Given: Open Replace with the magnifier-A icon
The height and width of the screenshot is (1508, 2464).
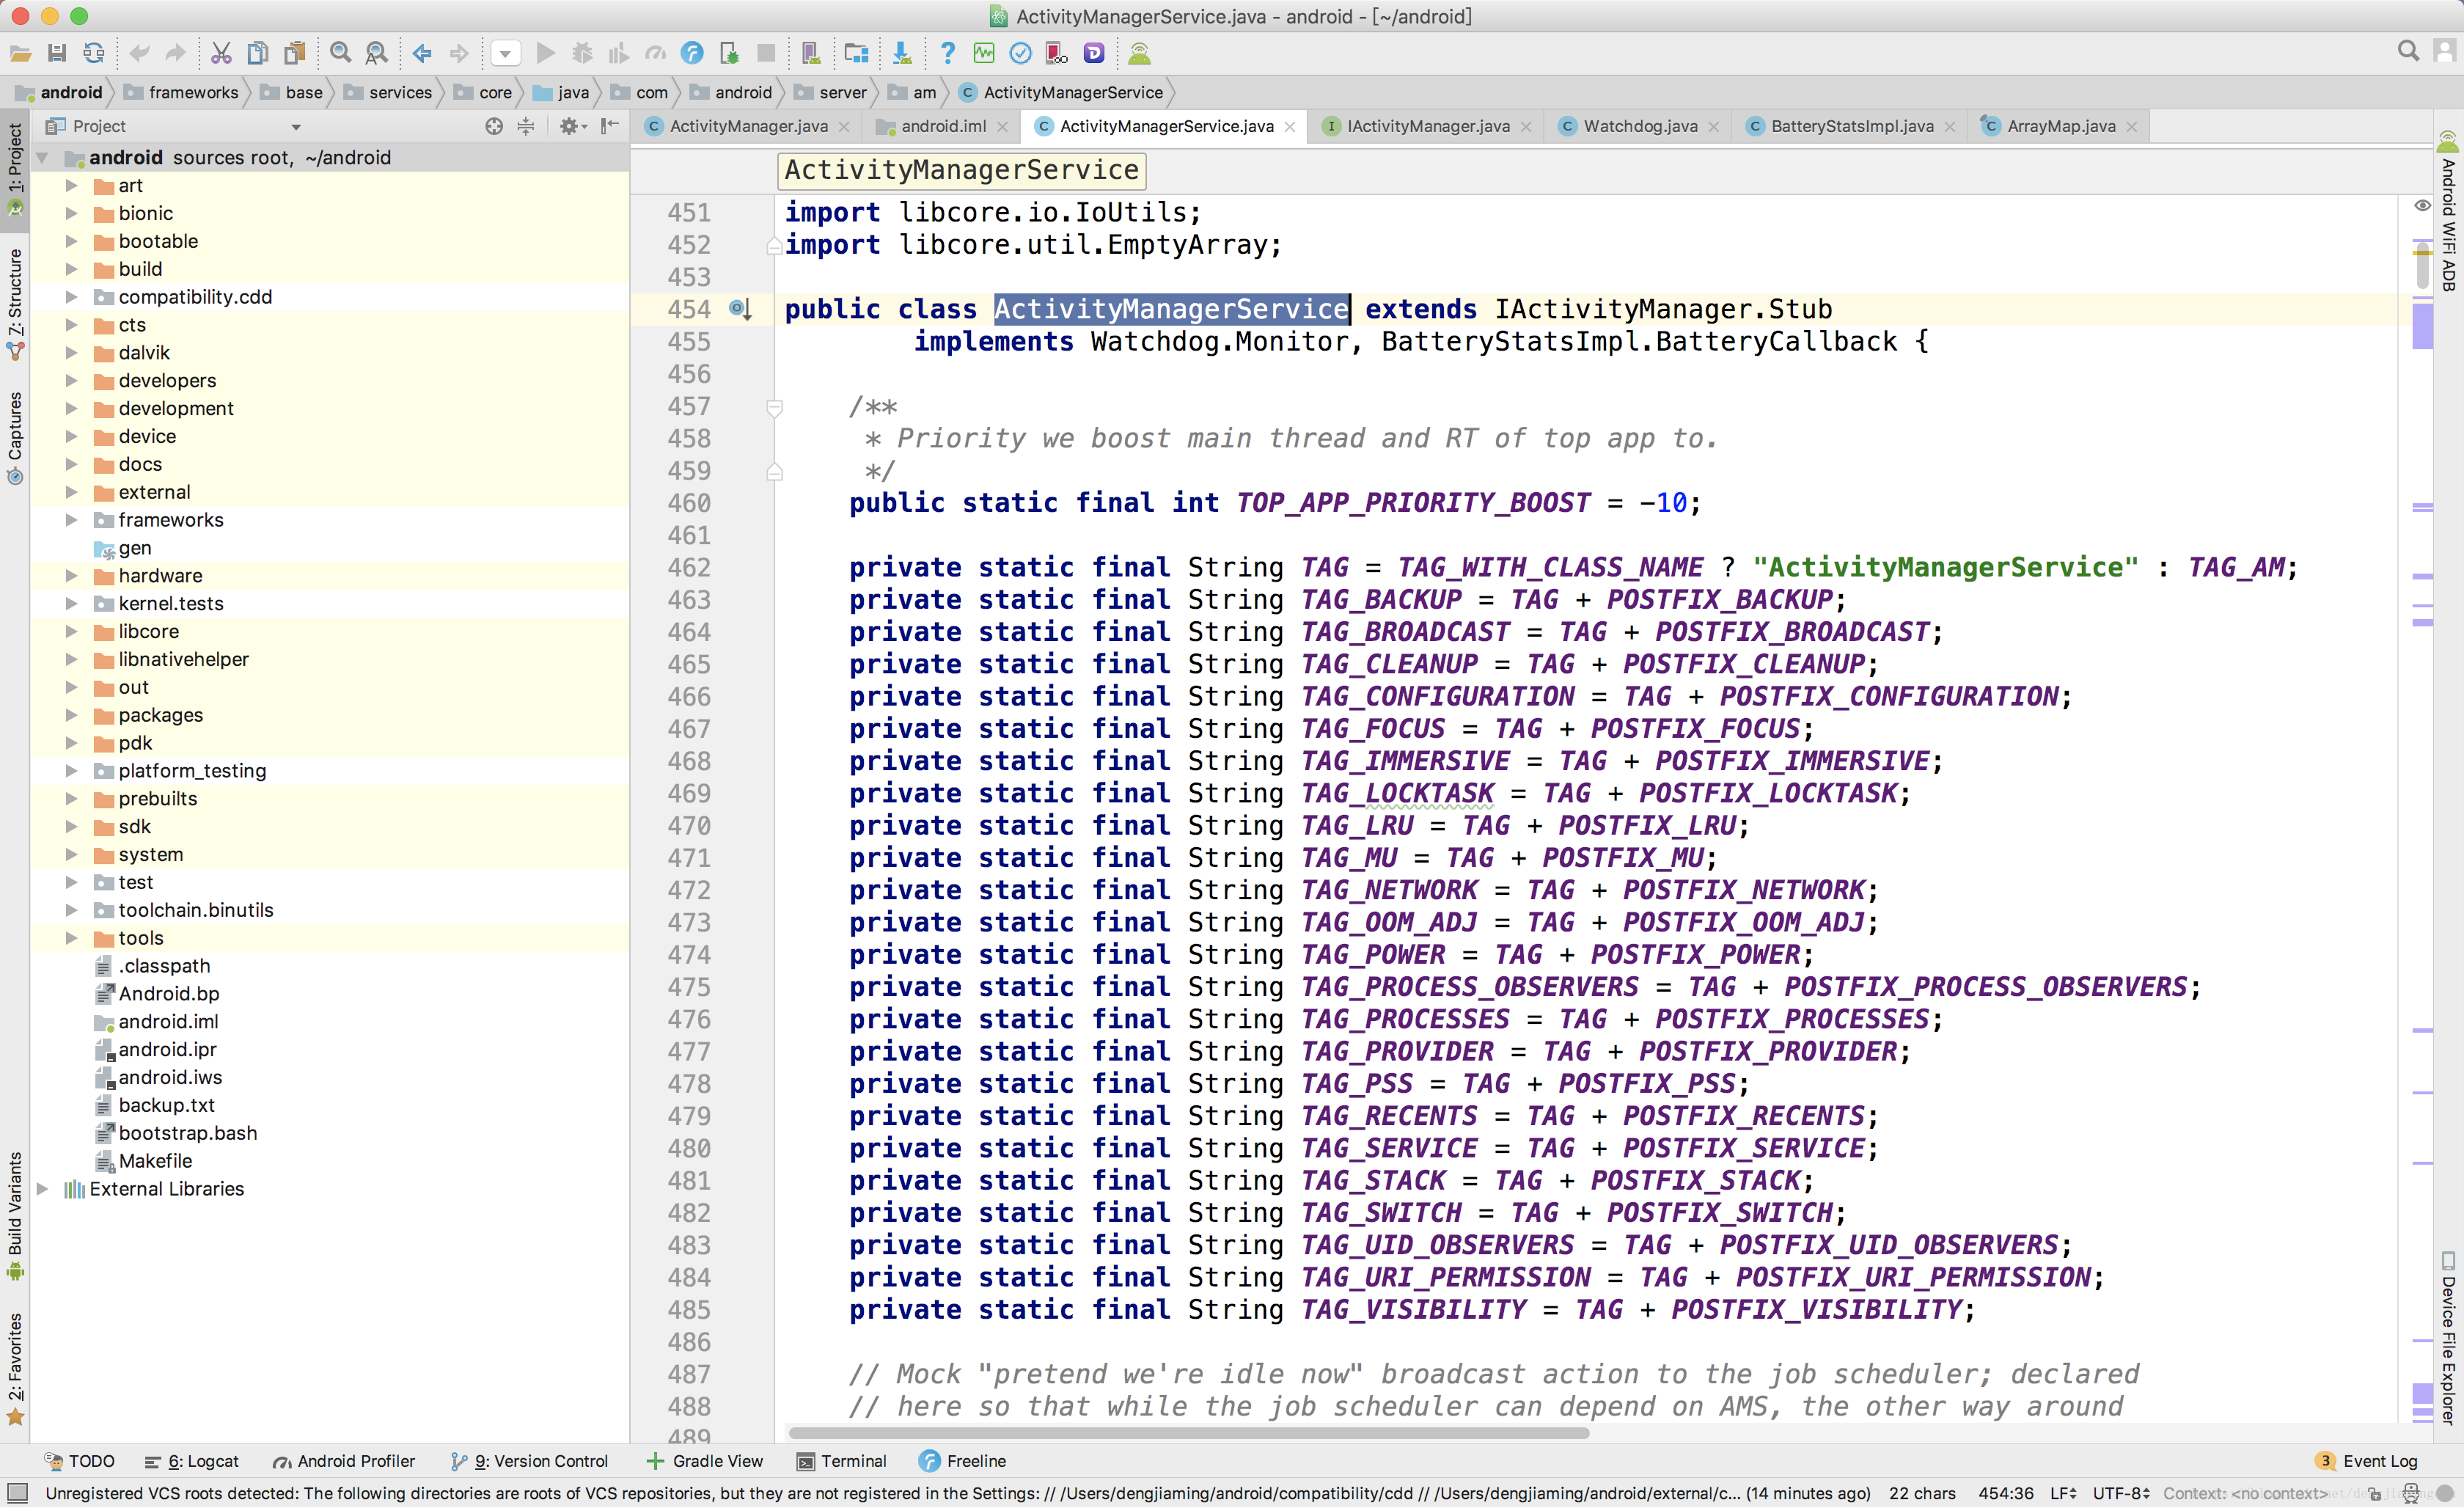Looking at the screenshot, I should pos(377,53).
